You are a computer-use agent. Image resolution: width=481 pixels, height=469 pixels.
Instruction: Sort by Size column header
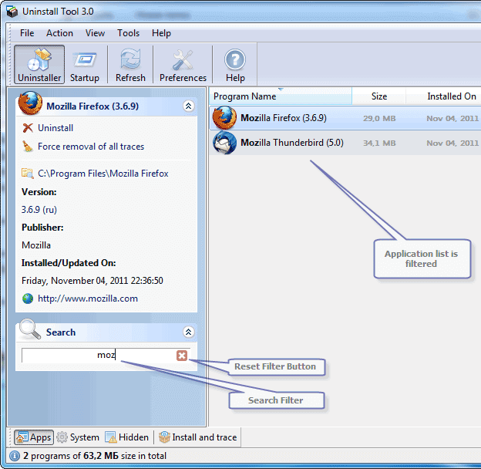[378, 96]
